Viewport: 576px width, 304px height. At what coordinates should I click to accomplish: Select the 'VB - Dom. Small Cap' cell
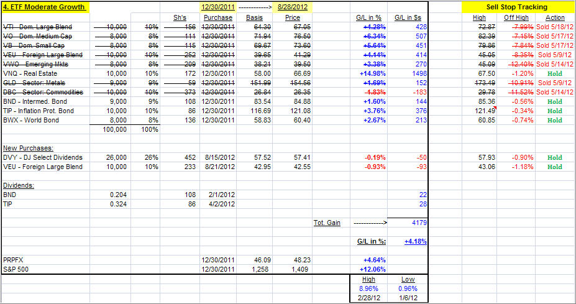tap(45, 45)
